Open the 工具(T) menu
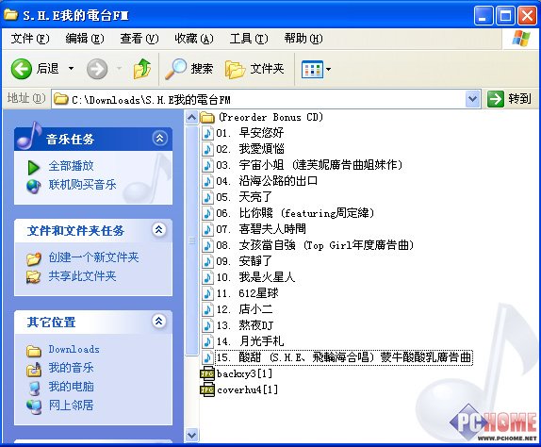 (x=249, y=38)
